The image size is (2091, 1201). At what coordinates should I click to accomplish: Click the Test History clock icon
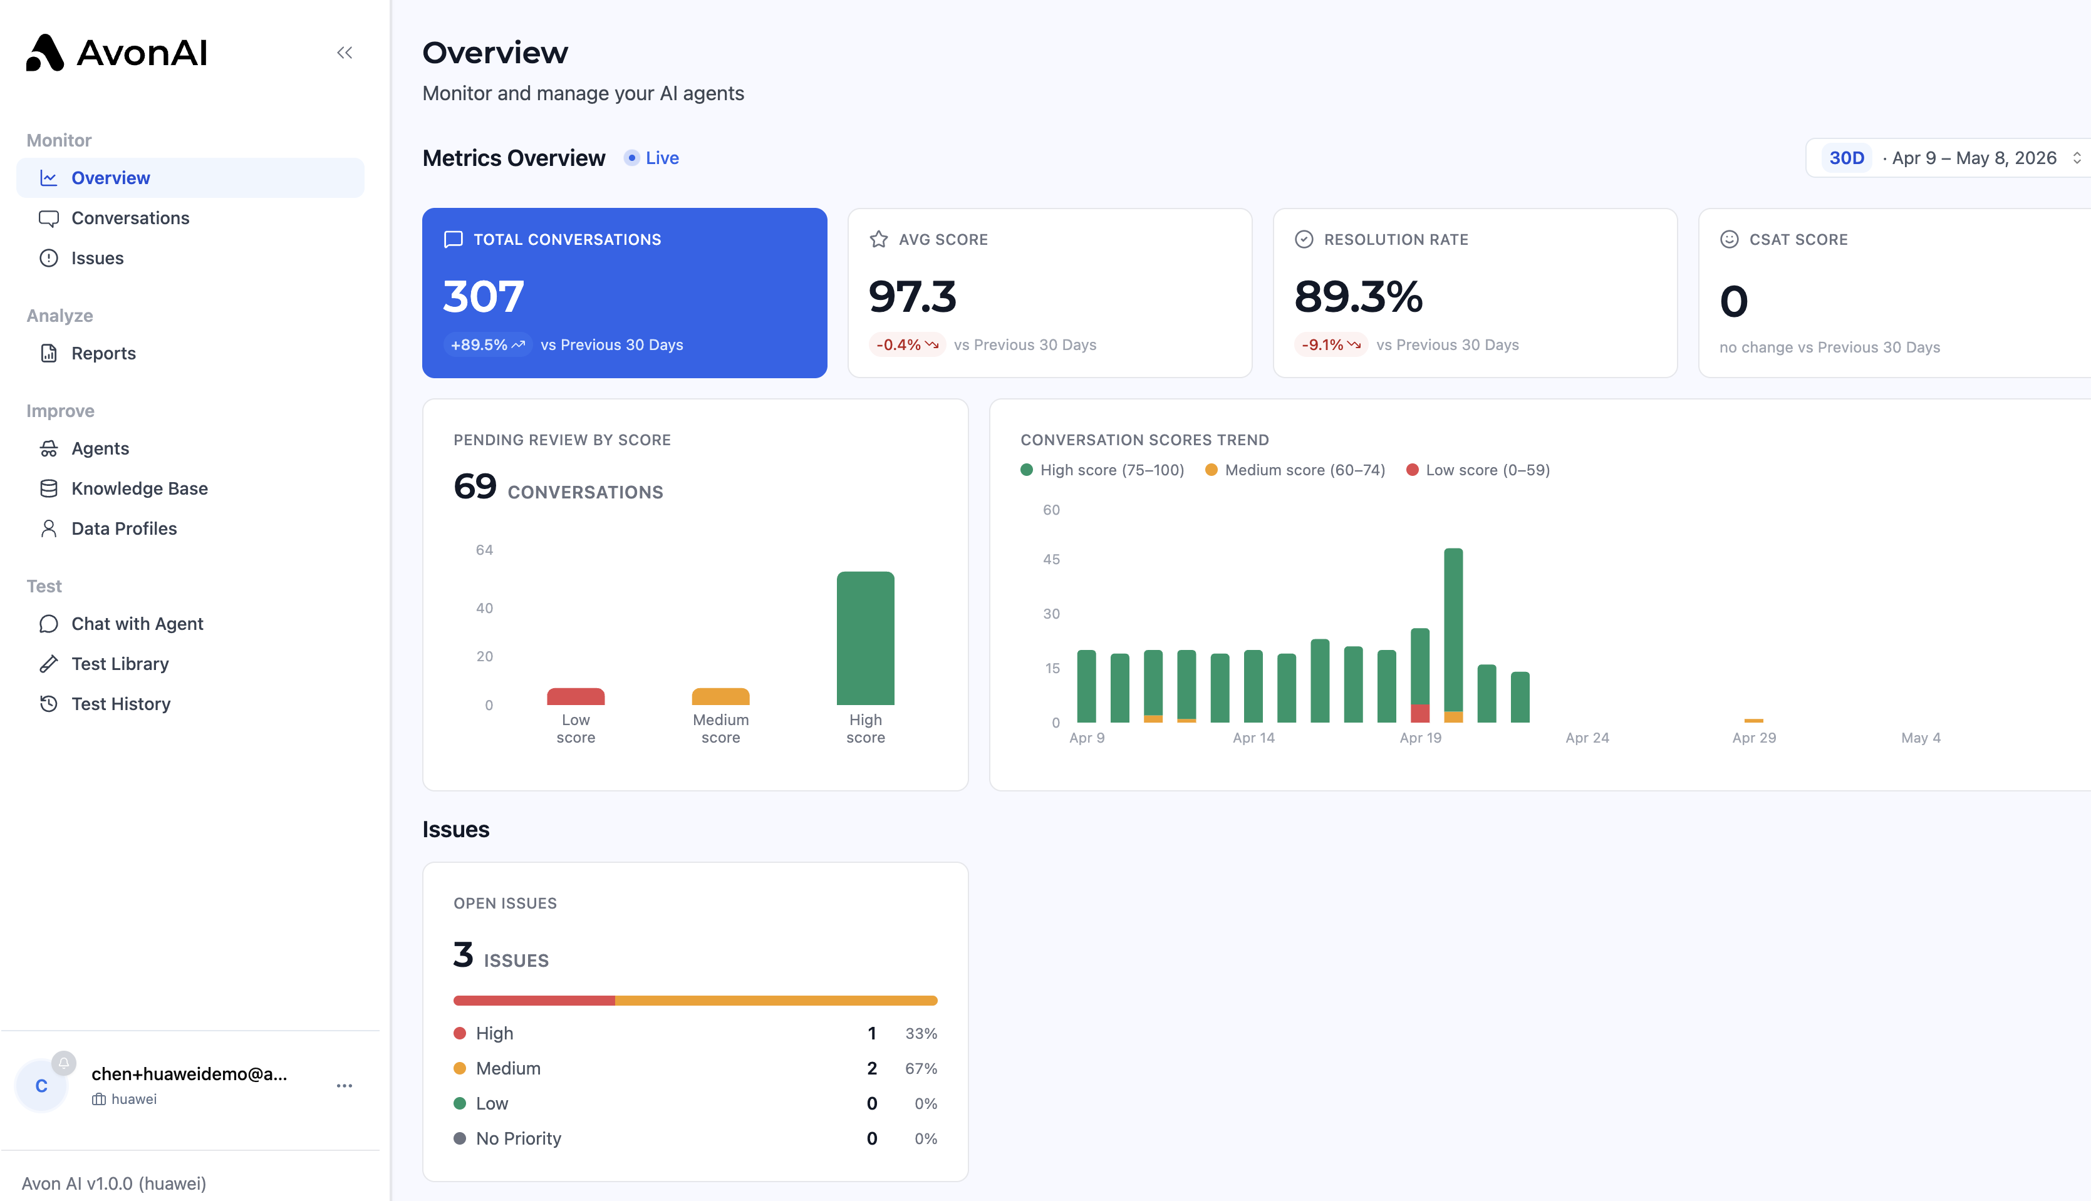pos(49,704)
